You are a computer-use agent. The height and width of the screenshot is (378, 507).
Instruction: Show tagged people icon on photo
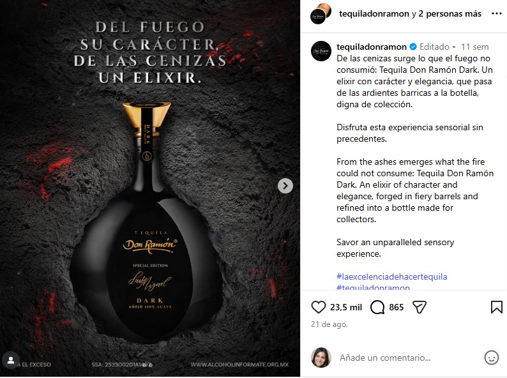(x=11, y=360)
